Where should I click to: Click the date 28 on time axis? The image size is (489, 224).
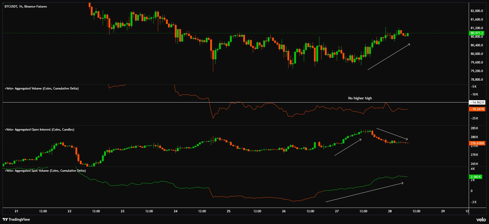390,211
